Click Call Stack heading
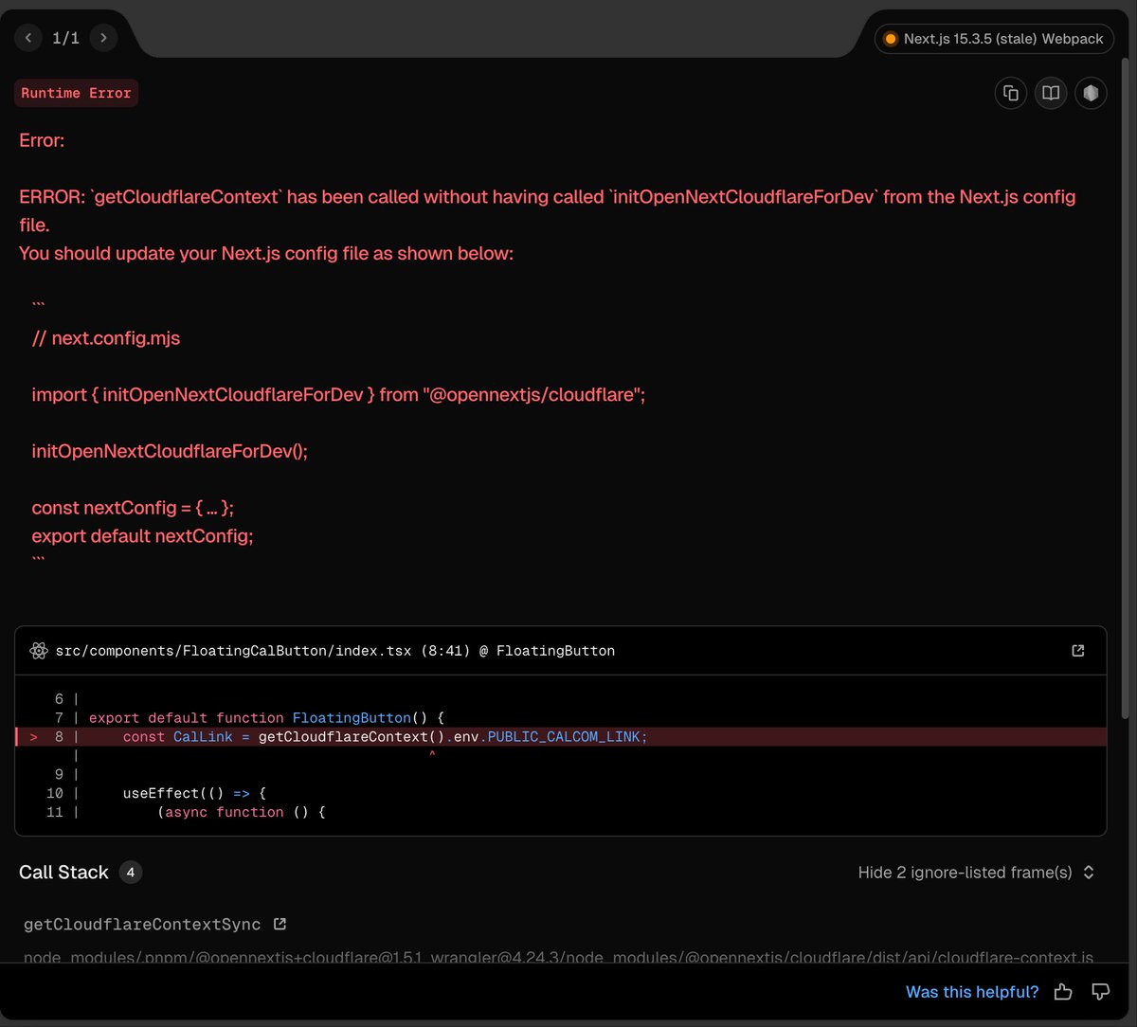Viewport: 1137px width, 1027px height. coord(63,873)
